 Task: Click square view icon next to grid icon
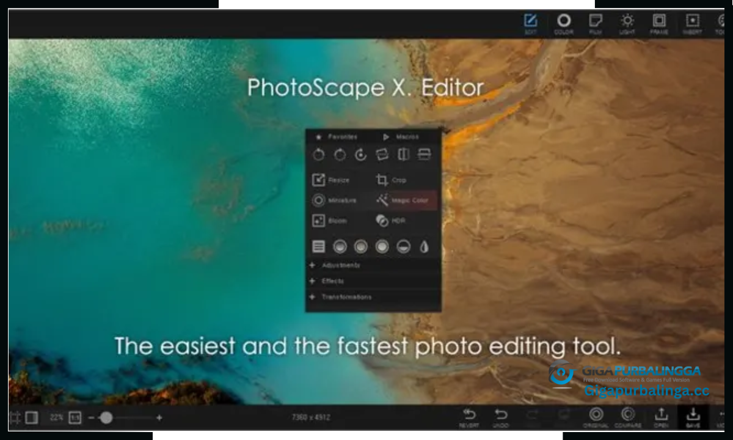coord(32,418)
